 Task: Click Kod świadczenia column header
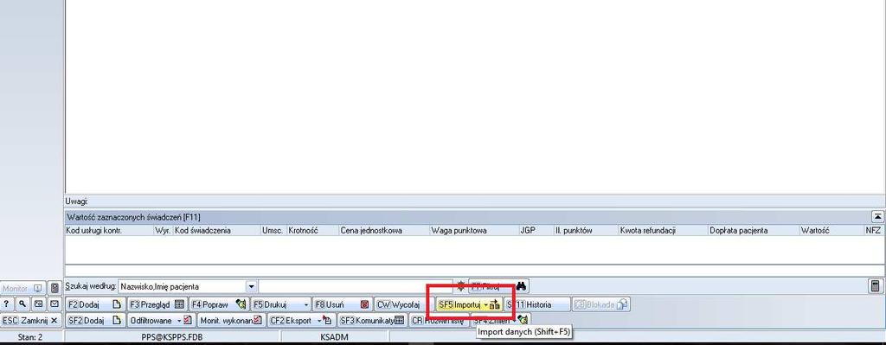216,230
